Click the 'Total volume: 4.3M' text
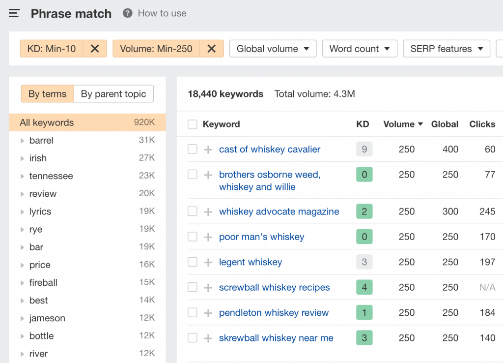 (315, 94)
